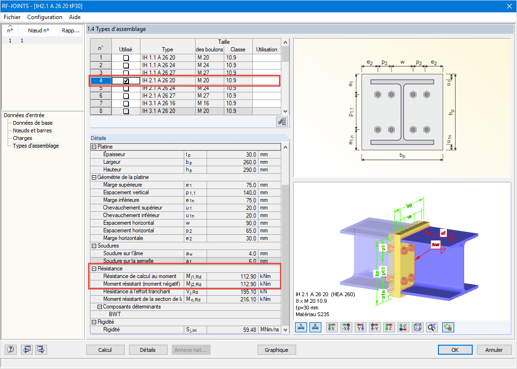Set 3D view in -X direction
Viewport: 517px width, 369px height.
point(346,327)
